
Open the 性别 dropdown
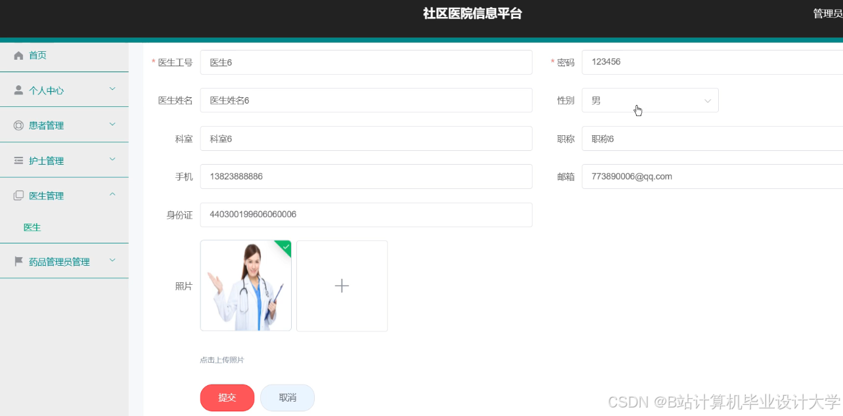pyautogui.click(x=650, y=100)
